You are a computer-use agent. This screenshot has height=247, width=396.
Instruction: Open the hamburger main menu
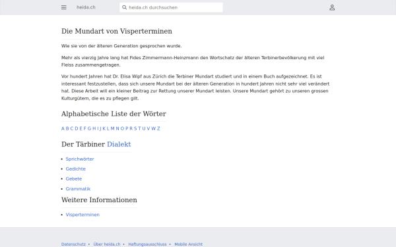pyautogui.click(x=63, y=7)
